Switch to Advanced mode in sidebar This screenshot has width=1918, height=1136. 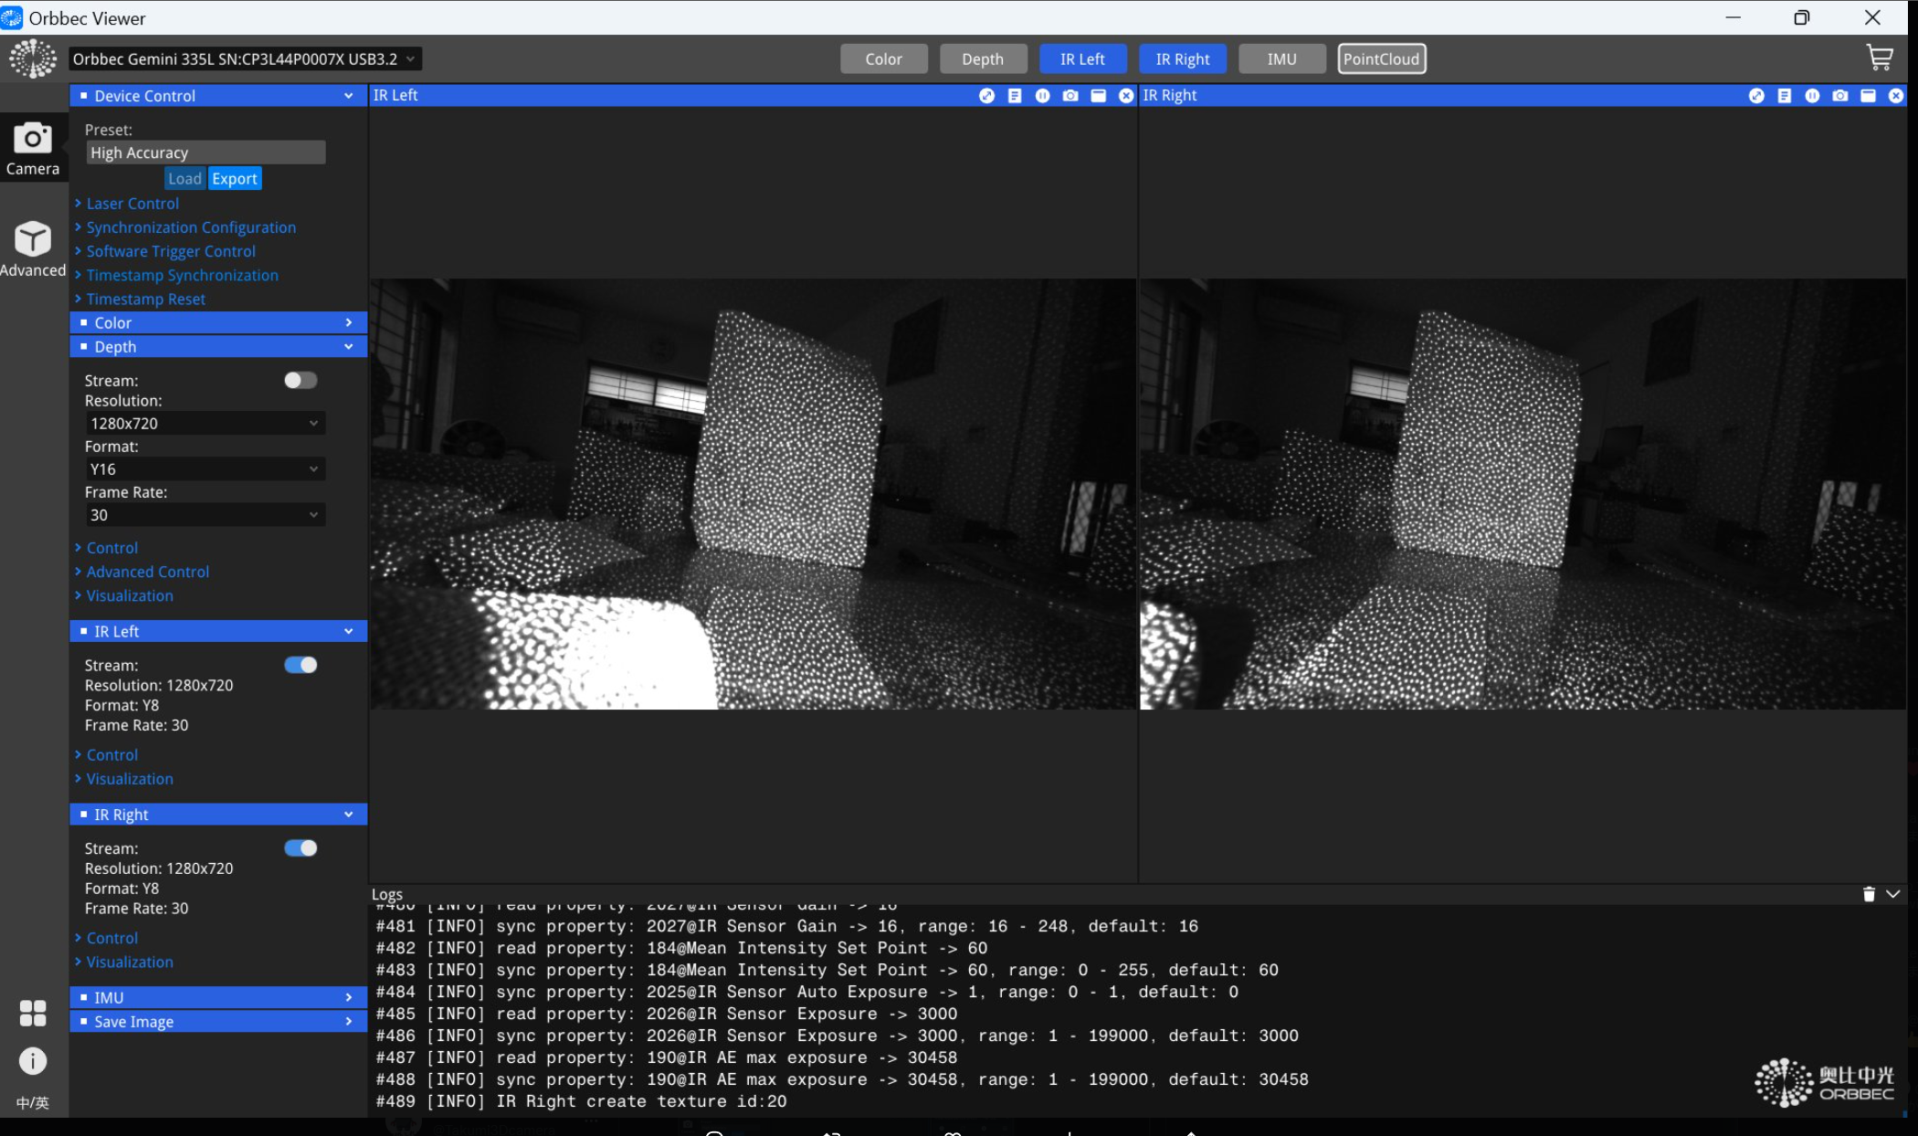click(x=33, y=248)
